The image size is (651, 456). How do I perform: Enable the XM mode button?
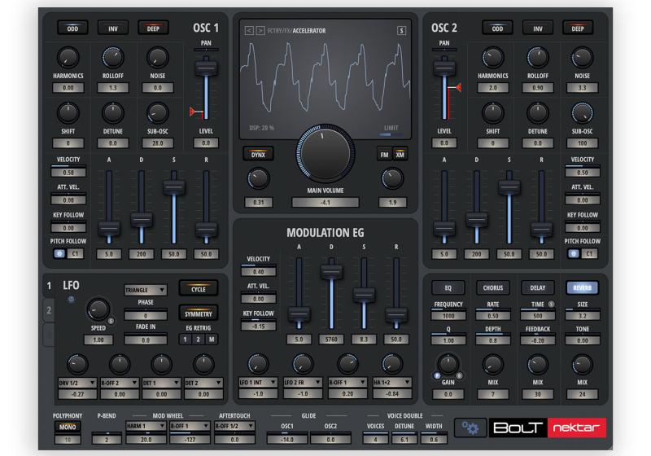[400, 155]
